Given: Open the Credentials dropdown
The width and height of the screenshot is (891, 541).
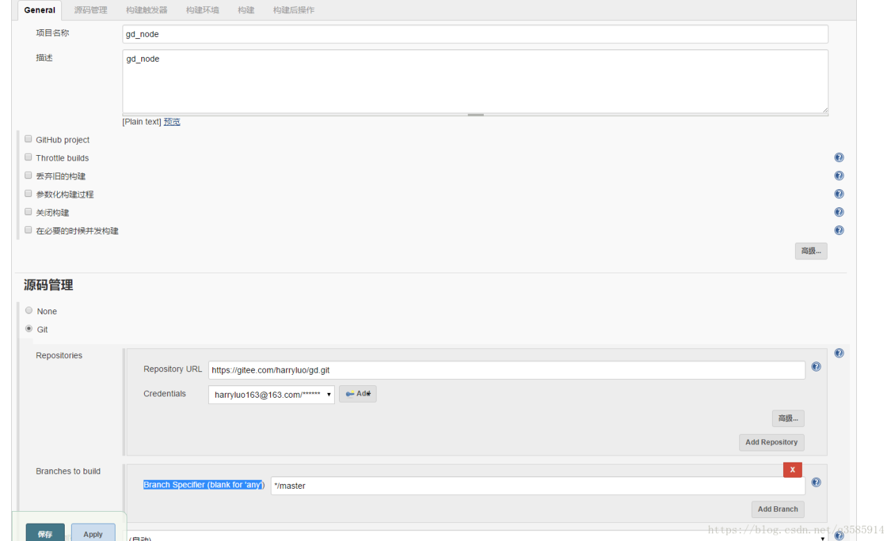Looking at the screenshot, I should coord(271,394).
